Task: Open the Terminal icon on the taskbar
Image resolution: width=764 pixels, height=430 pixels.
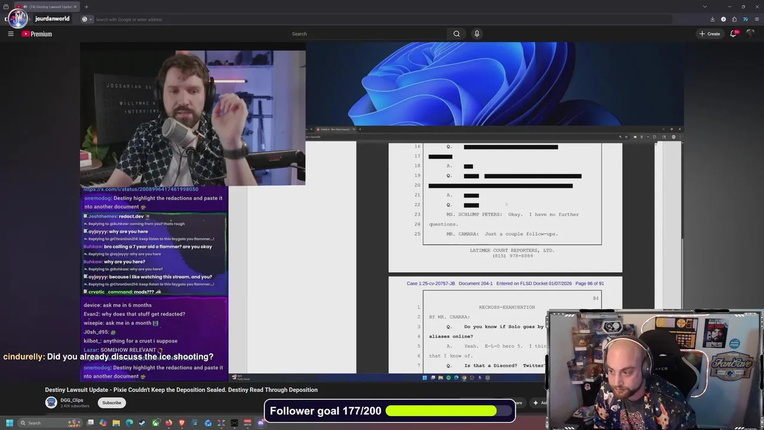Action: tap(235, 423)
